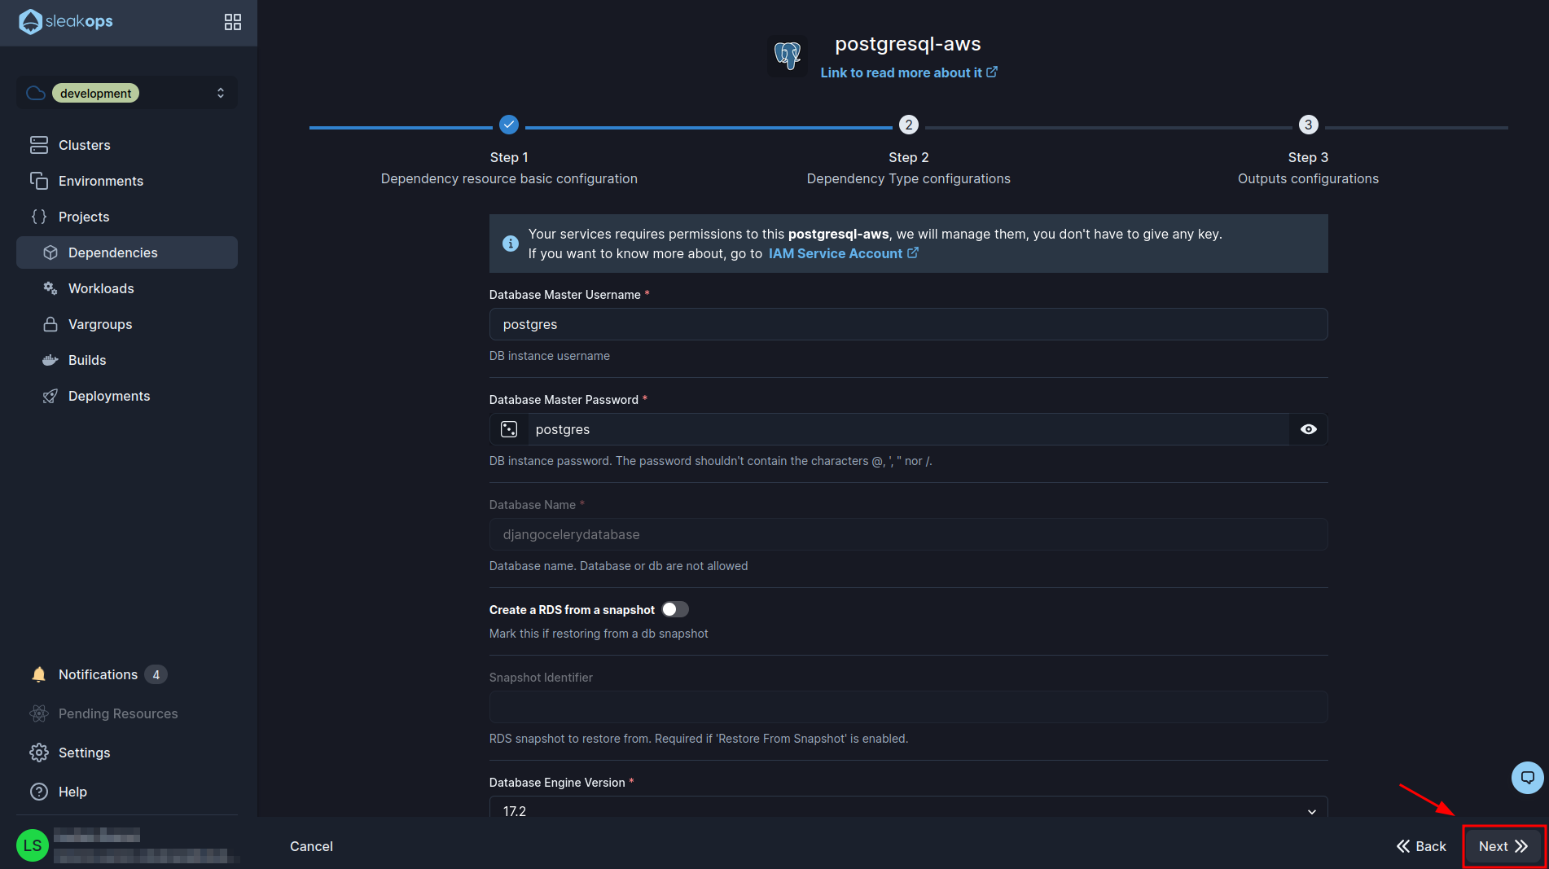Click the Pending Resources atom icon
The width and height of the screenshot is (1549, 869).
tap(39, 713)
